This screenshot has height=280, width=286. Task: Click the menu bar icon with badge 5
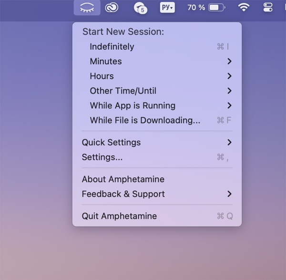tap(140, 8)
